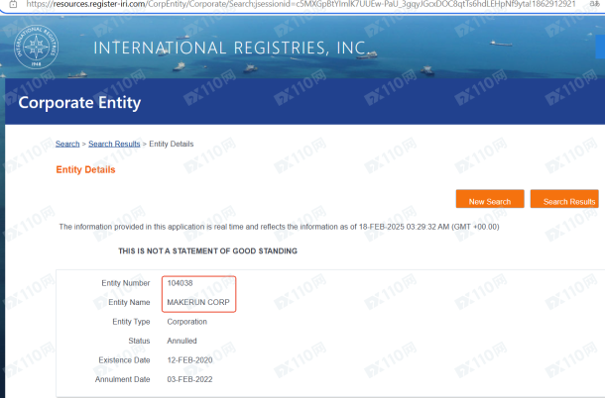605x398 pixels.
Task: Click the site info lock icon
Action: (13, 4)
